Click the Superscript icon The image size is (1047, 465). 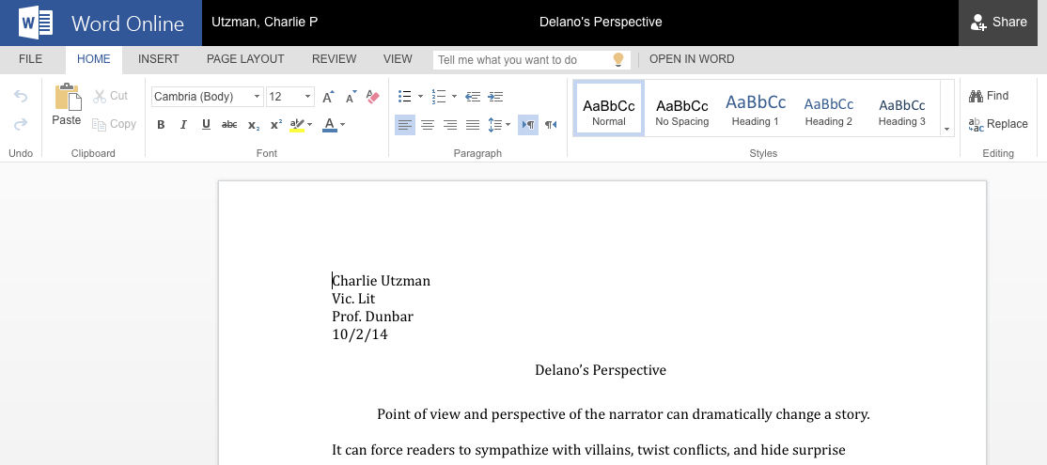(276, 125)
